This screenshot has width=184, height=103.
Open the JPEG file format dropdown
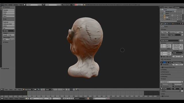coord(166,89)
